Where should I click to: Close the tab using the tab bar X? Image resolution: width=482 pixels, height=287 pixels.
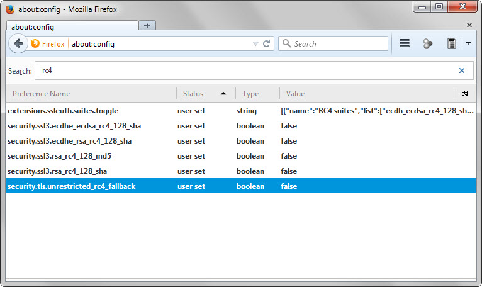(x=469, y=25)
